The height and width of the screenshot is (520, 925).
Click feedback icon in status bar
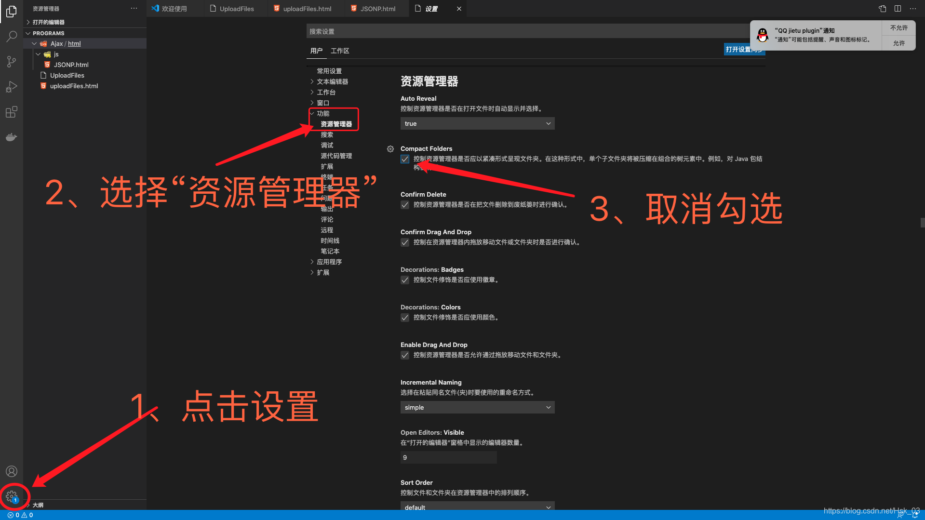(x=900, y=515)
